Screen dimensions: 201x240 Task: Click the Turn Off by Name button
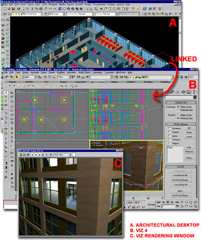coord(180,180)
